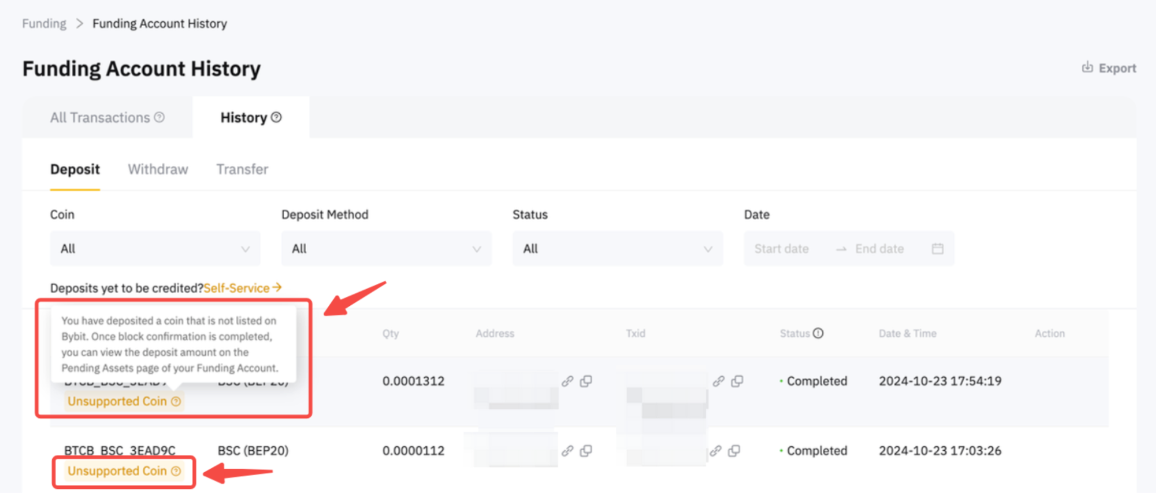Viewport: 1156px width, 497px height.
Task: Open address link for 0.0001312 deposit
Action: click(567, 381)
